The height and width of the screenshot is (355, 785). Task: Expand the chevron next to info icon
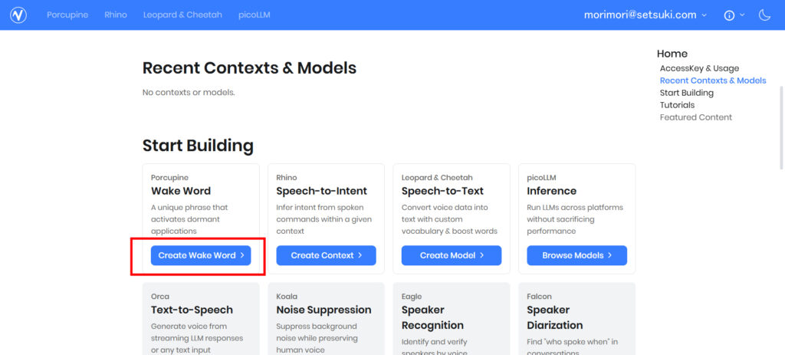point(742,15)
